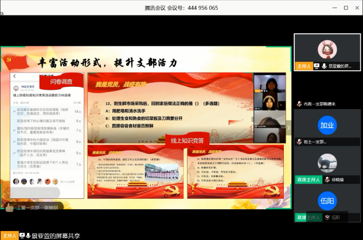The height and width of the screenshot is (240, 363).
Task: Click the 加业 participant avatar
Action: [x=327, y=125]
